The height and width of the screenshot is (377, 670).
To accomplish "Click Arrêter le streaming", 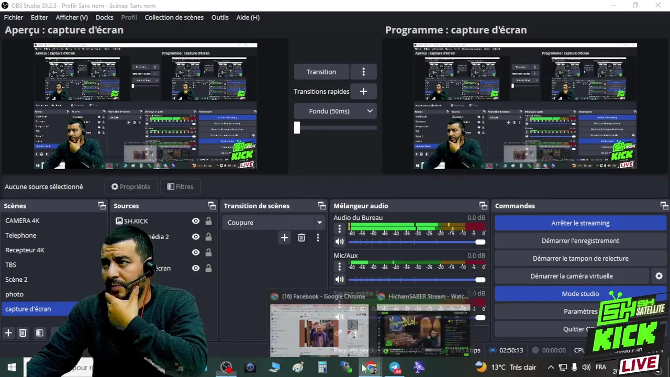I will tap(580, 223).
